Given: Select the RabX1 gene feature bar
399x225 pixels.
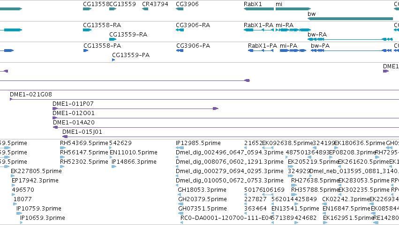Looking at the screenshot, I should pyautogui.click(x=259, y=9).
